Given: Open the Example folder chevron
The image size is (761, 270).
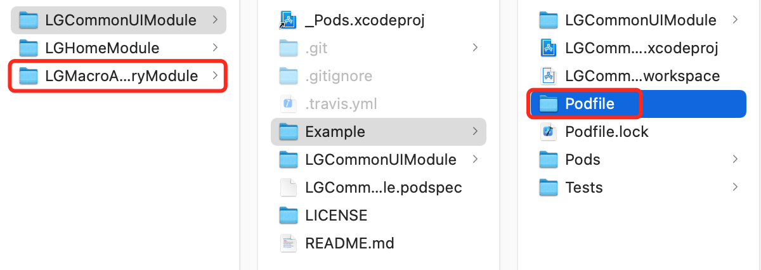Looking at the screenshot, I should (x=475, y=132).
